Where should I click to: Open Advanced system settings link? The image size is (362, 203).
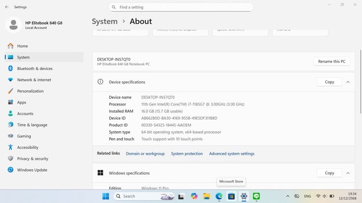point(232,154)
